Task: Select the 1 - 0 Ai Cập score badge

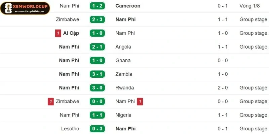Action: pos(98,33)
